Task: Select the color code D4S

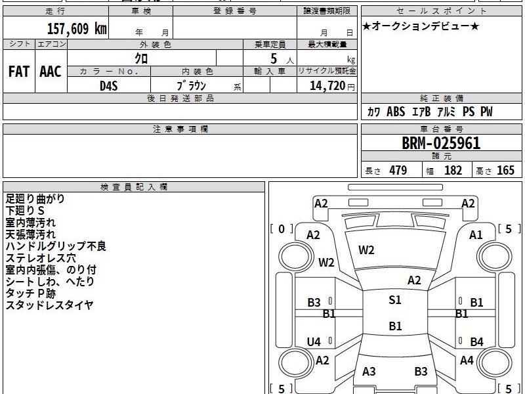Action: pyautogui.click(x=109, y=86)
